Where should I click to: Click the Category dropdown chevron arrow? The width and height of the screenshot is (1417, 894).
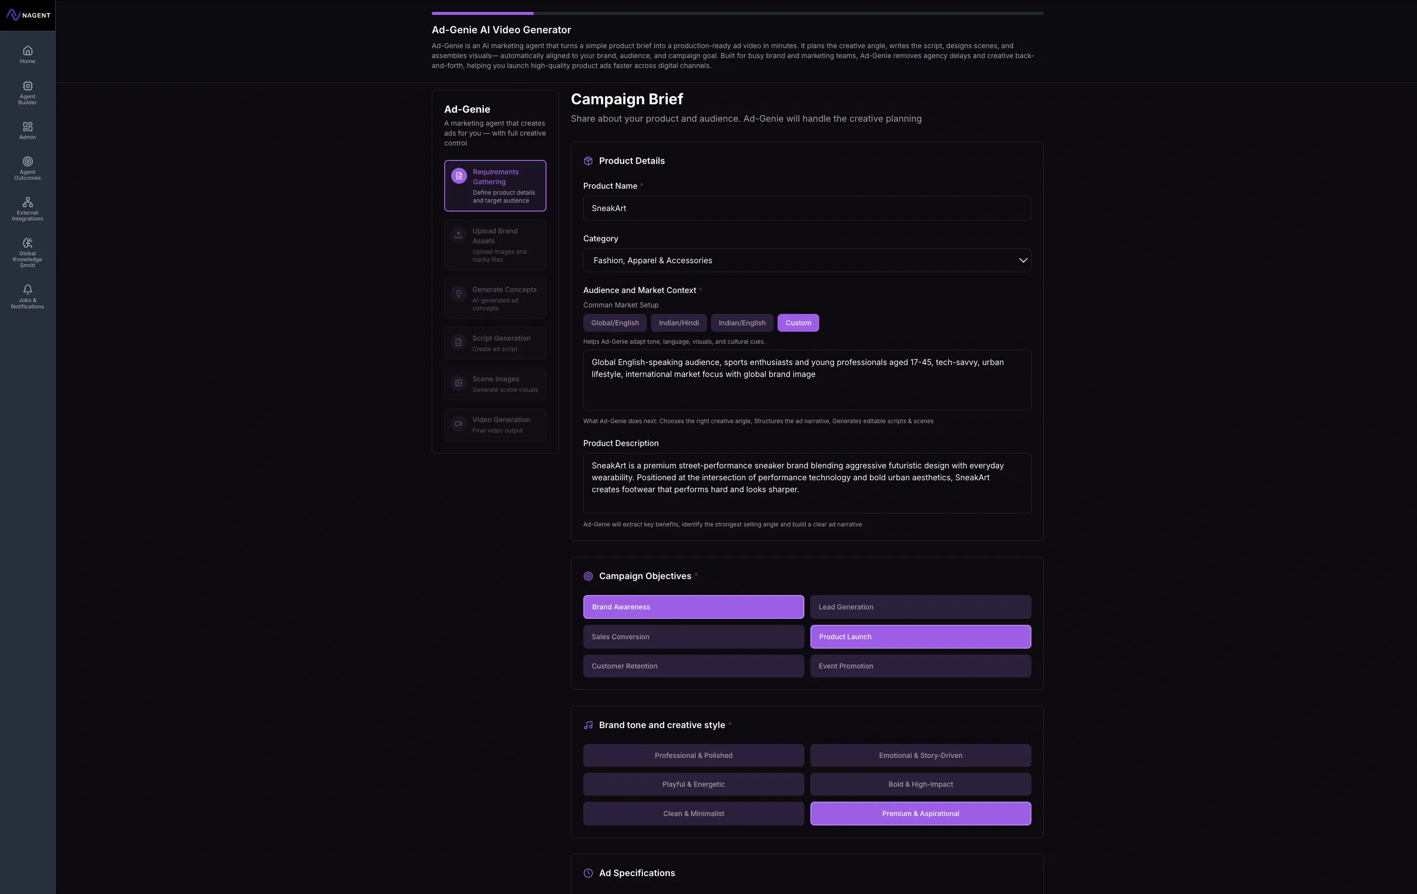pos(1023,261)
